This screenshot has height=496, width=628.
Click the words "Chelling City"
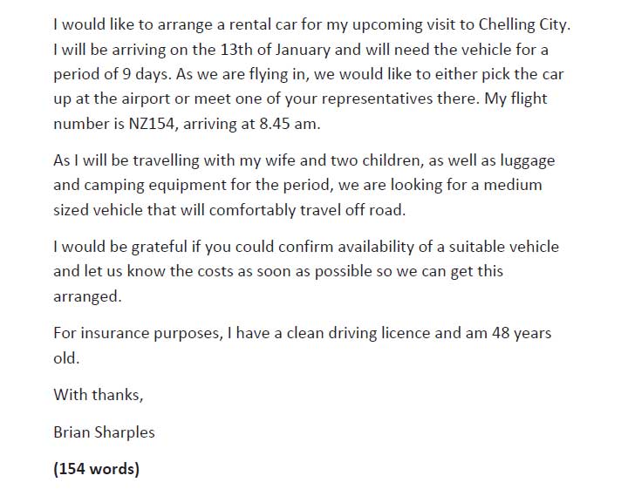(x=523, y=24)
